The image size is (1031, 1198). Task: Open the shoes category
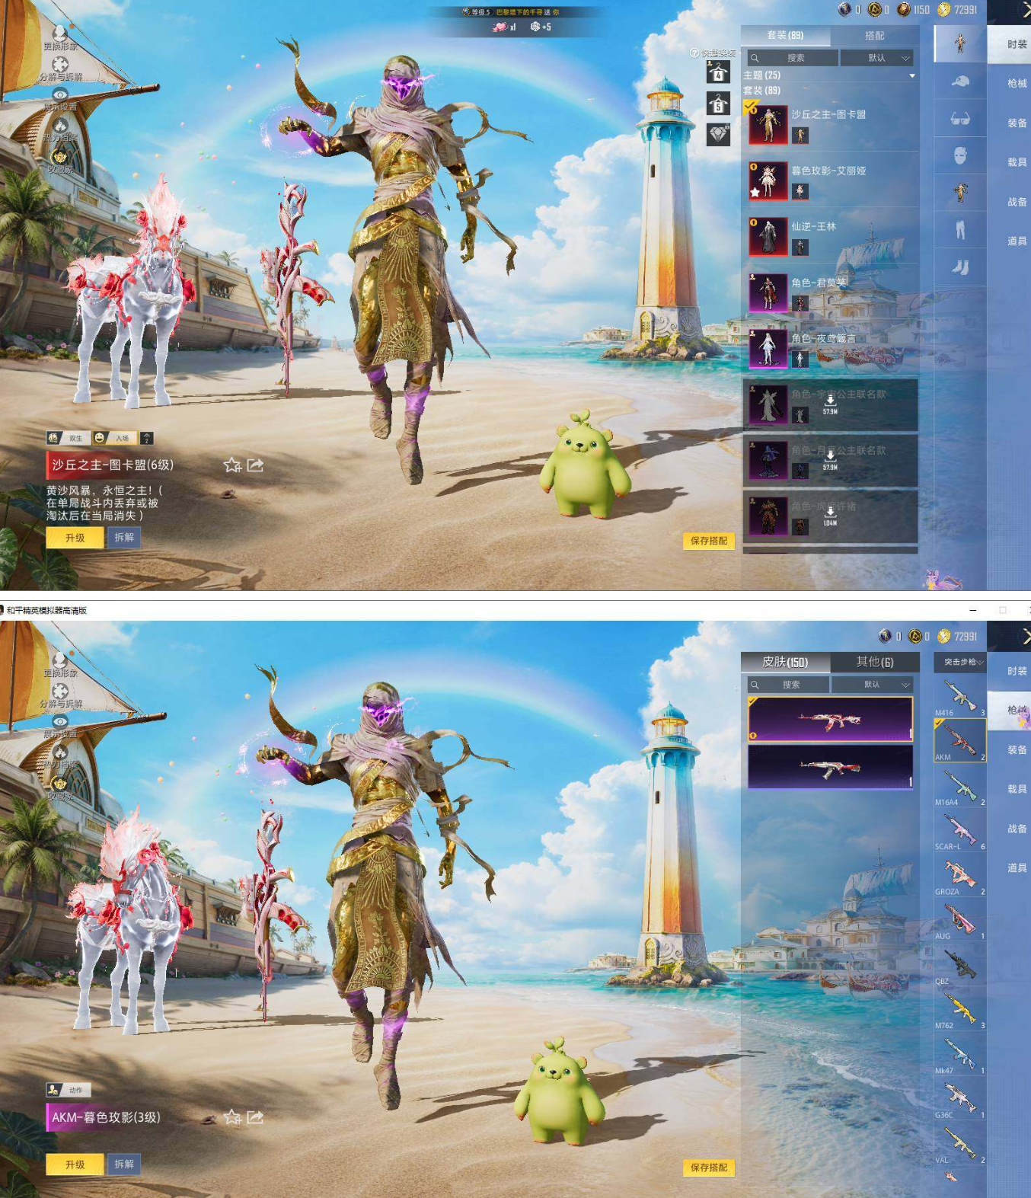960,267
